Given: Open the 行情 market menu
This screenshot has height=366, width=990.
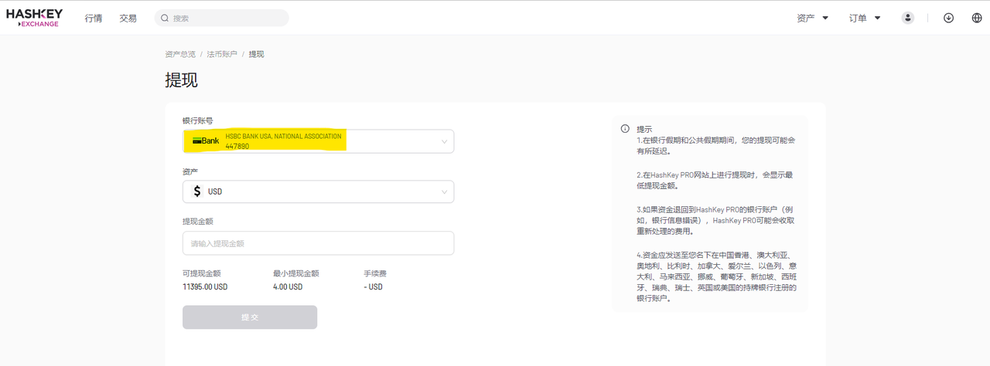Looking at the screenshot, I should pyautogui.click(x=94, y=18).
